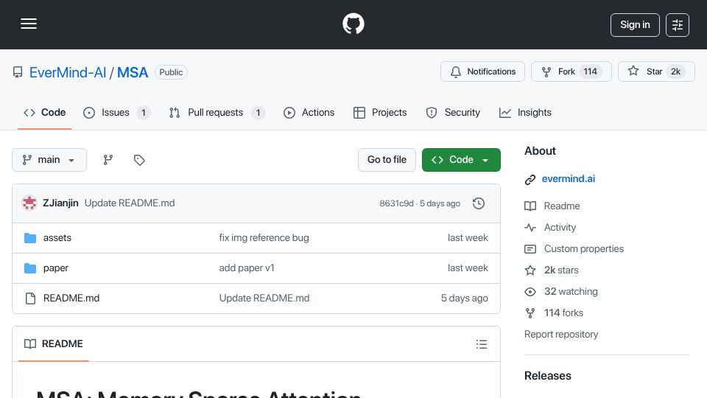
Task: View 114 forks list
Action: pos(563,313)
